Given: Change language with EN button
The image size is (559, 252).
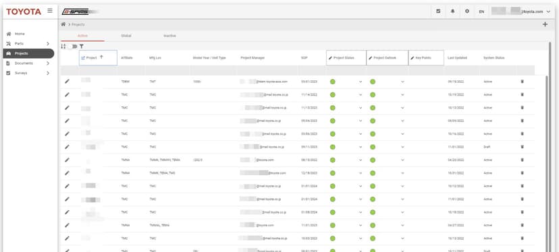Looking at the screenshot, I should pos(481,11).
